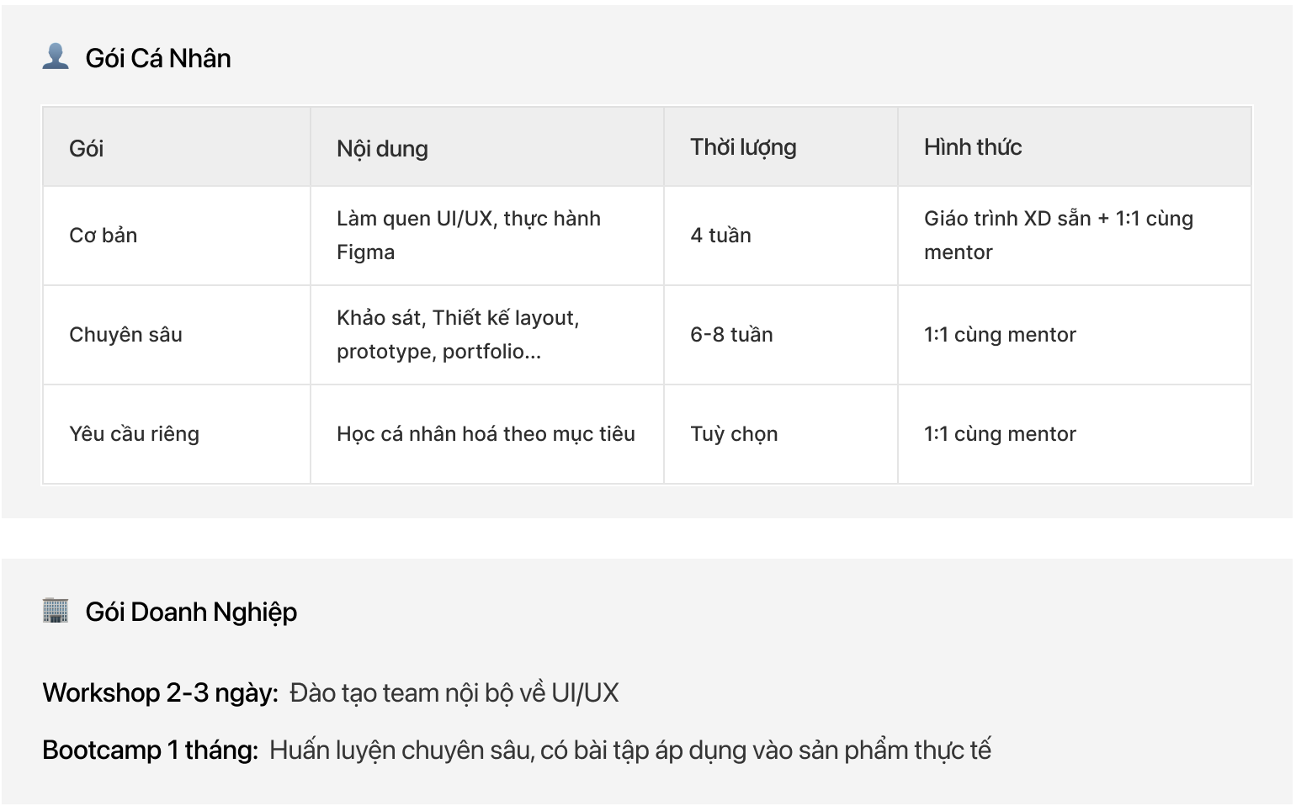Click the 4 tuần duration cell

[781, 236]
